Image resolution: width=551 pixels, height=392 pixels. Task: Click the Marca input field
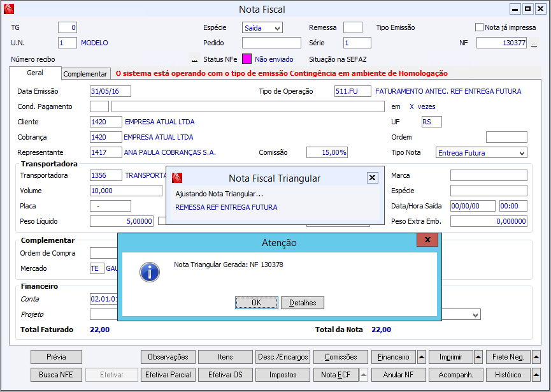tap(489, 175)
